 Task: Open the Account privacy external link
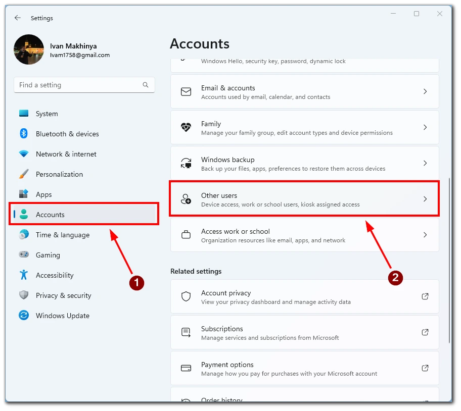[x=425, y=296]
